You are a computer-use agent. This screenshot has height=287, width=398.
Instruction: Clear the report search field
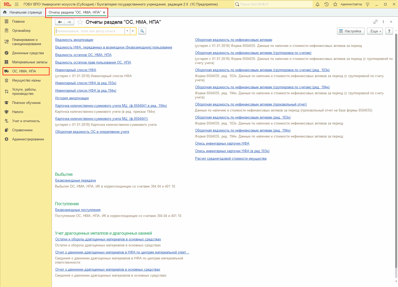coord(133,31)
